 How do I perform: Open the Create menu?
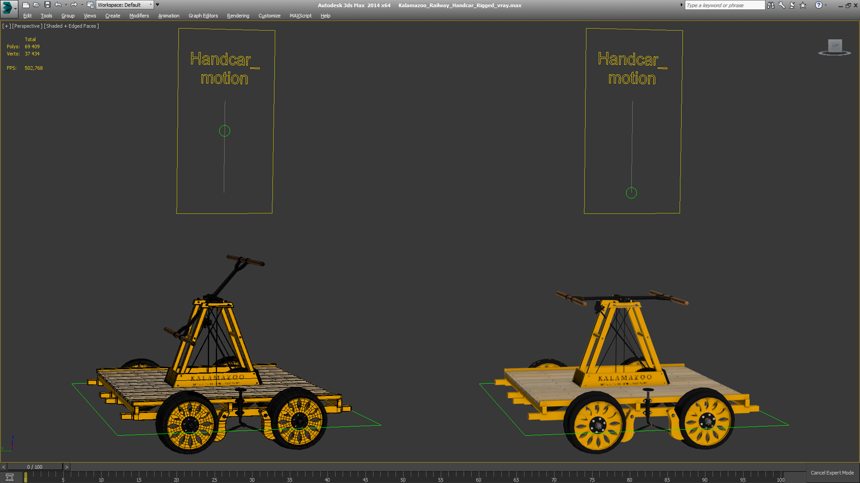pyautogui.click(x=113, y=16)
